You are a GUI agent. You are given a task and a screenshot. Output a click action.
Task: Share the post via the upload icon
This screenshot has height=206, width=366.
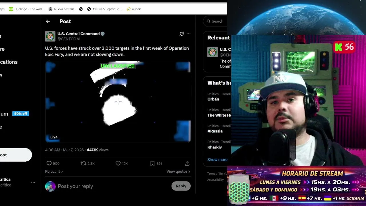point(187,163)
